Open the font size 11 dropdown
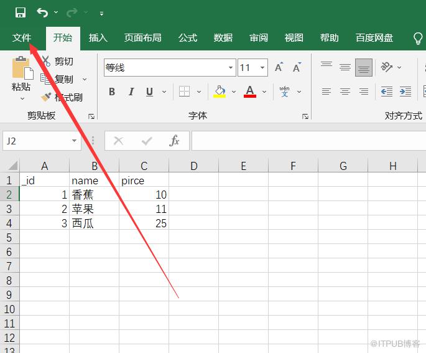Image resolution: width=426 pixels, height=353 pixels. click(262, 67)
